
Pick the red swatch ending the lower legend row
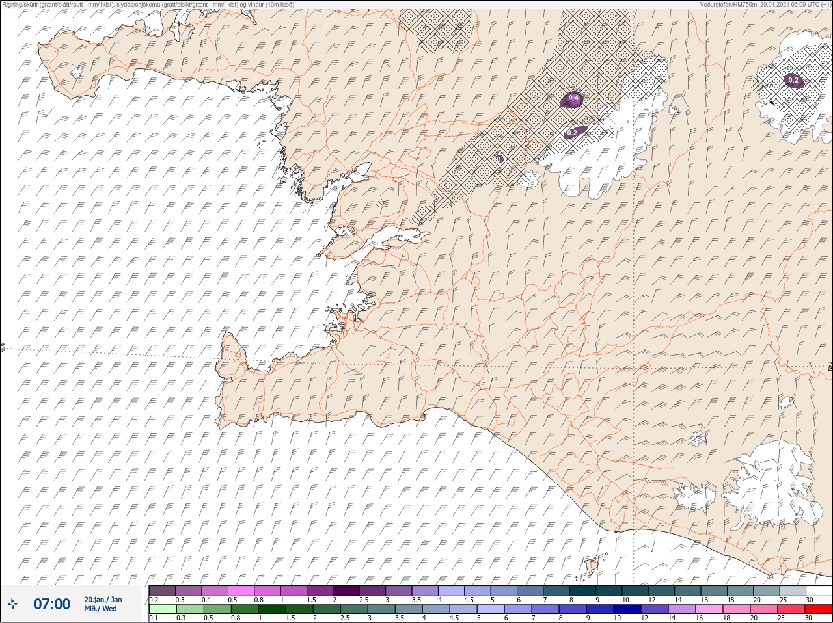819,609
